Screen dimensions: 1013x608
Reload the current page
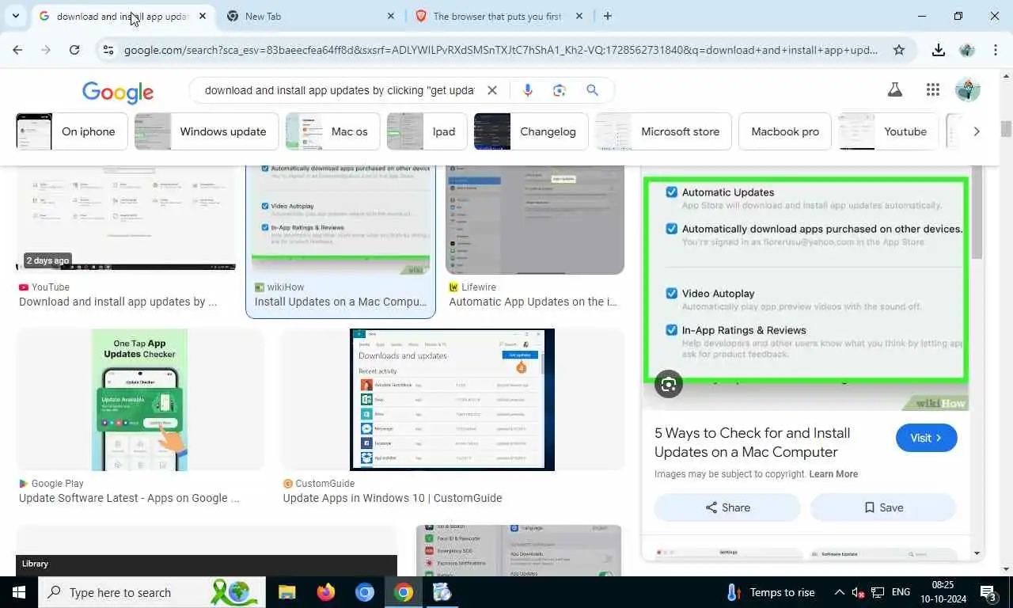[x=74, y=50]
